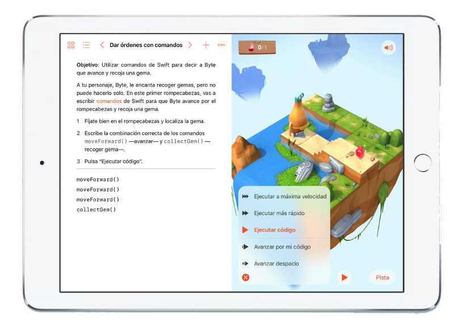Tap third moveForward() code line
467x326 pixels.
pos(98,200)
